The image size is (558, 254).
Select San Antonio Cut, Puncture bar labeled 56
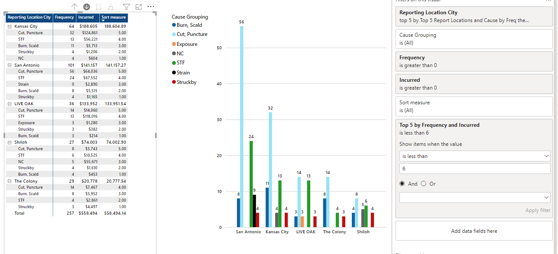[x=242, y=126]
